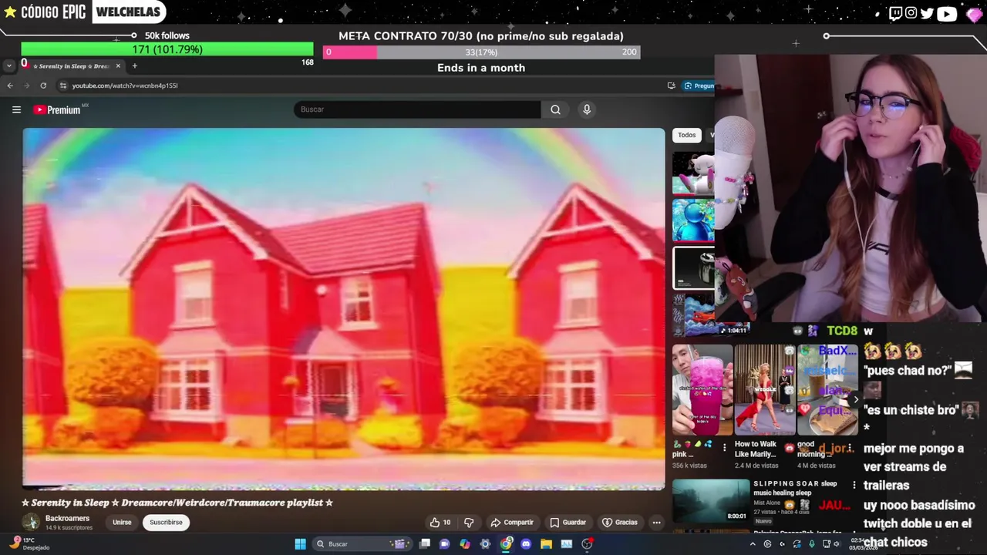The image size is (987, 555).
Task: Click the Gracias thanks button
Action: coord(620,522)
